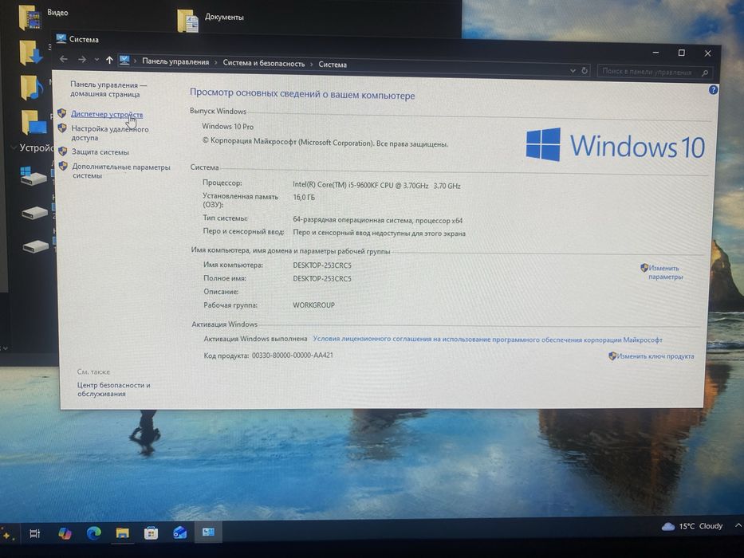Open recent locations dropdown next to arrows
Viewport: 744px width, 558px height.
click(96, 60)
